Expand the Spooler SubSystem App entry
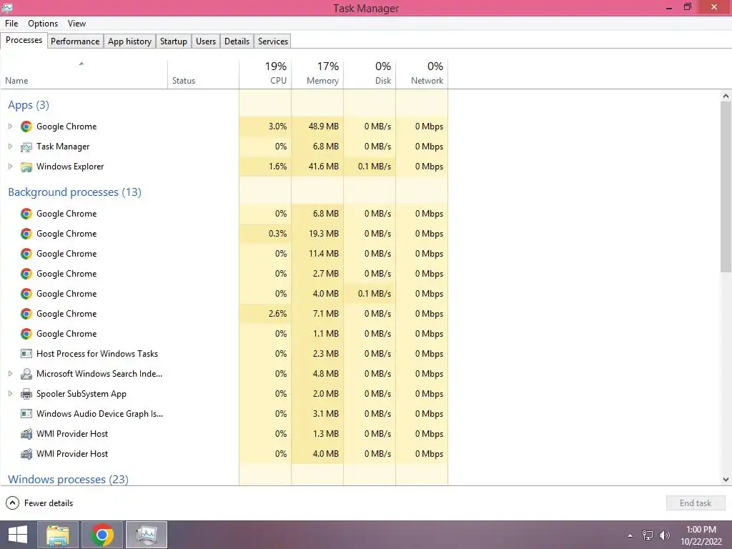732x549 pixels. 10,394
